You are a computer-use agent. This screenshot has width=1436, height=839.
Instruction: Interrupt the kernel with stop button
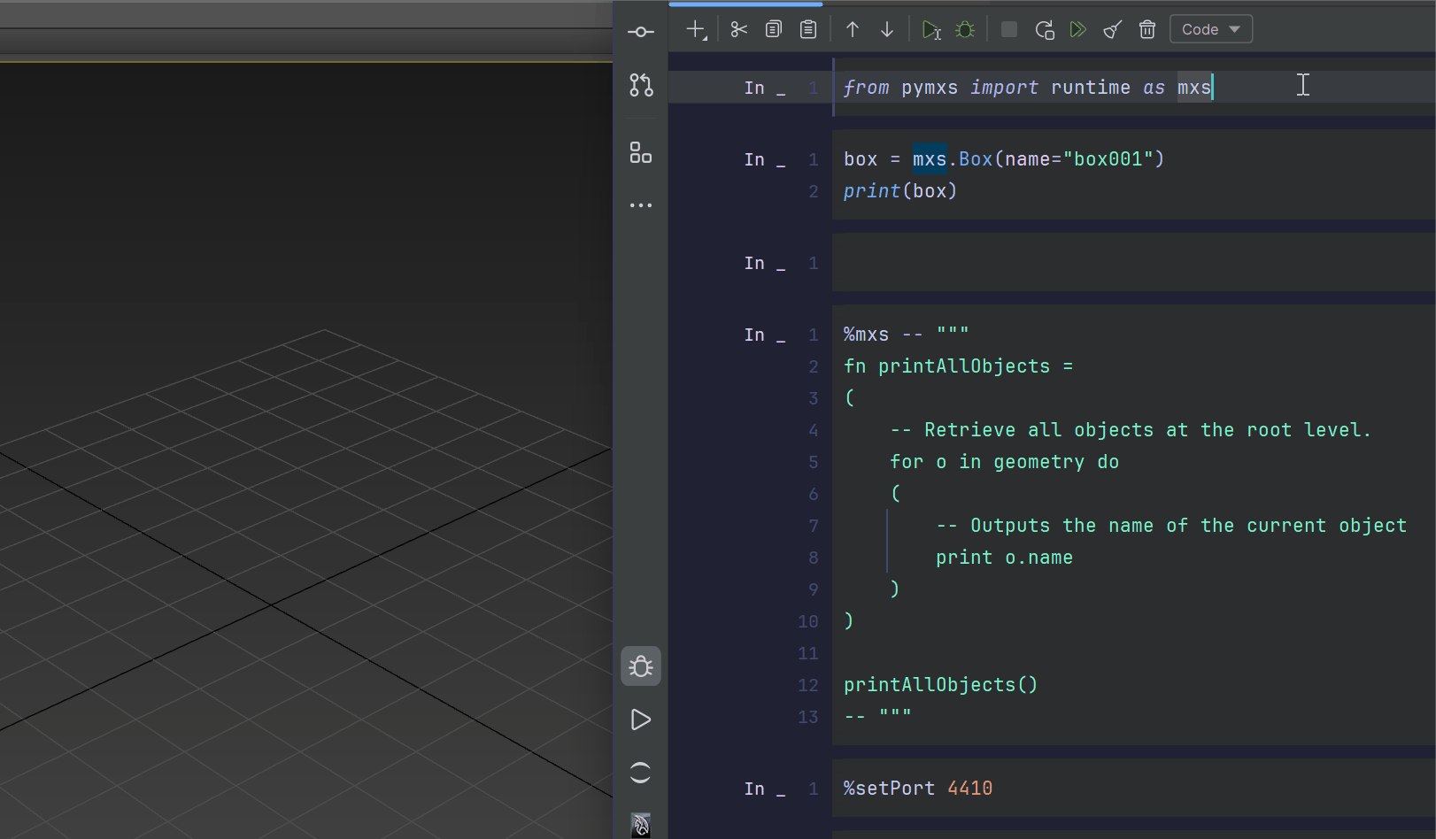[1008, 29]
